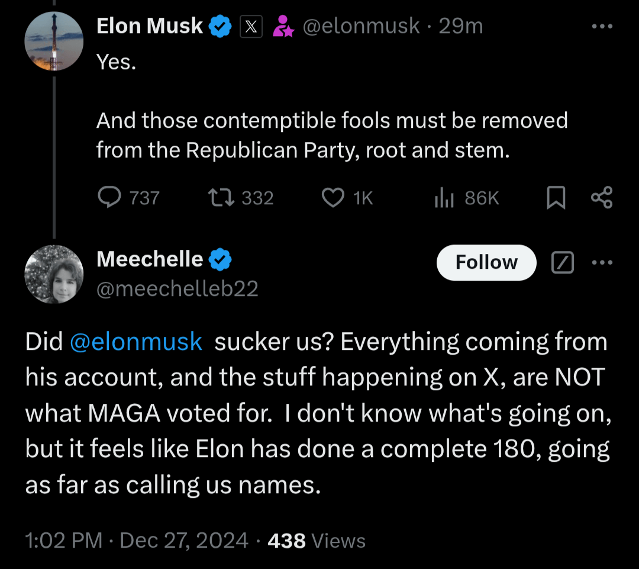Open the @elonmusk mention link in reply
This screenshot has width=639, height=569.
point(136,342)
